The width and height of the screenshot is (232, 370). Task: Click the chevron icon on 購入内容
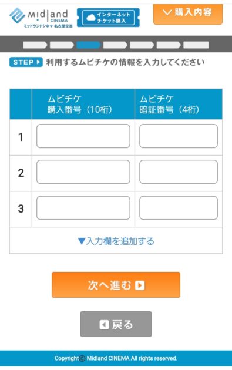[x=167, y=12]
